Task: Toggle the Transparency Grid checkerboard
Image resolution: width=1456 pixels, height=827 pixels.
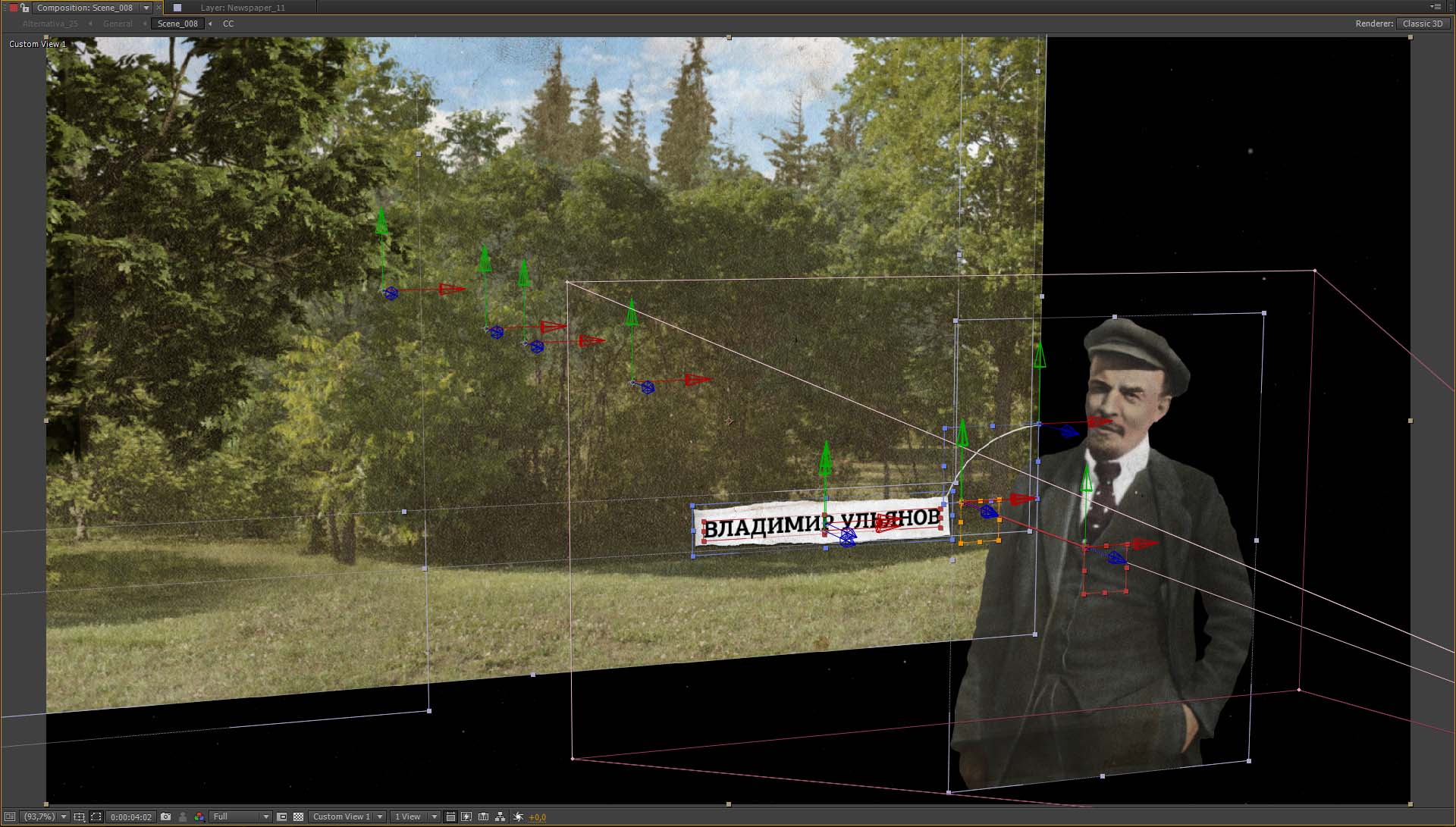Action: (x=298, y=816)
